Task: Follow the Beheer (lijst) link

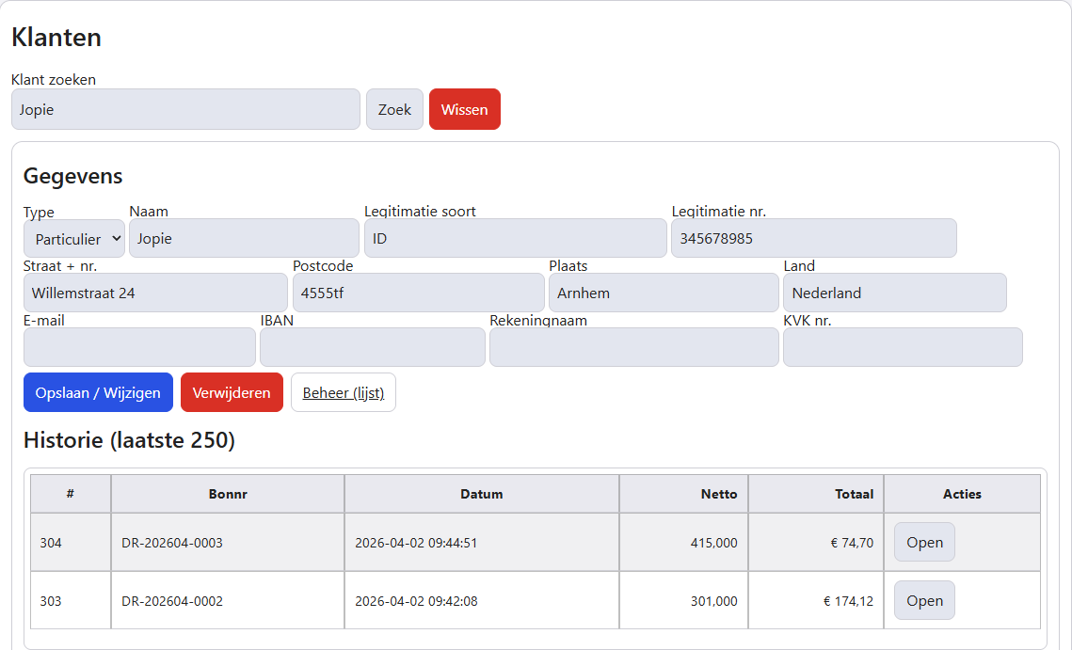Action: 344,392
